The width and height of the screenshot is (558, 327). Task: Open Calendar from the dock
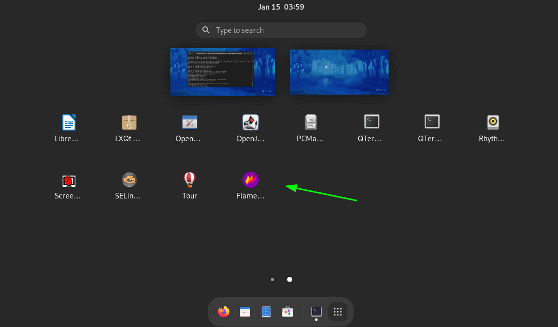pyautogui.click(x=245, y=312)
